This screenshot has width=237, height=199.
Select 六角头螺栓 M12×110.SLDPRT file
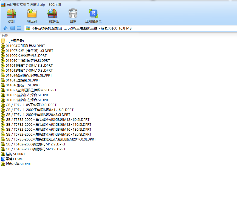(46, 125)
